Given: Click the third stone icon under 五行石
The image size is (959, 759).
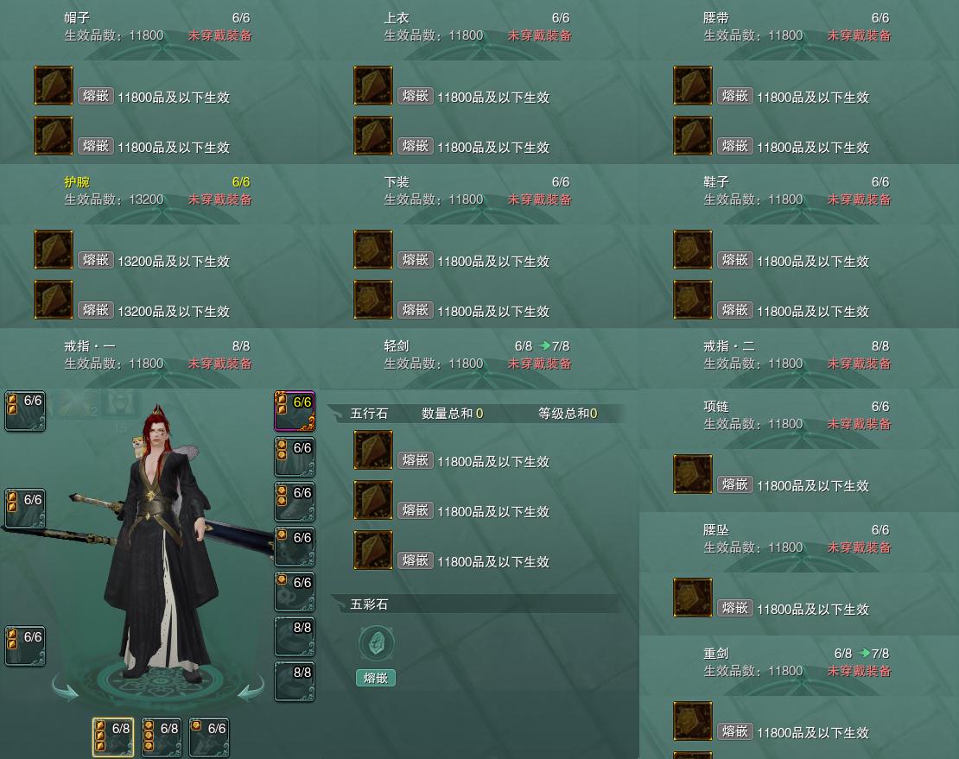Looking at the screenshot, I should (373, 550).
